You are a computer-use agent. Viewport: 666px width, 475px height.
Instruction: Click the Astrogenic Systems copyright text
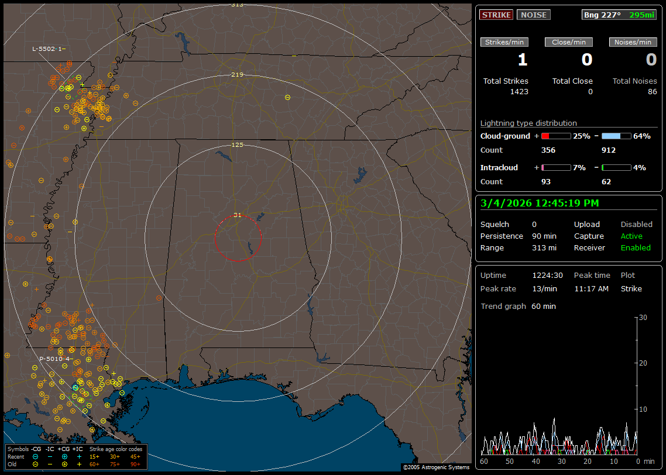click(x=435, y=467)
